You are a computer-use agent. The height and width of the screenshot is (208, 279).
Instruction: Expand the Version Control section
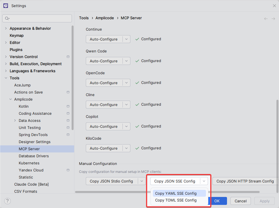tap(6, 57)
